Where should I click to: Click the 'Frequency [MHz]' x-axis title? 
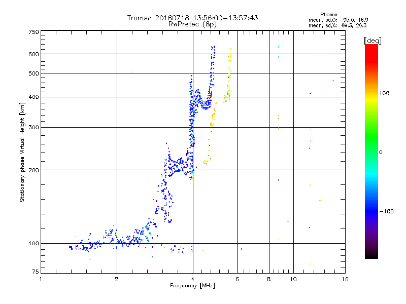(x=192, y=286)
